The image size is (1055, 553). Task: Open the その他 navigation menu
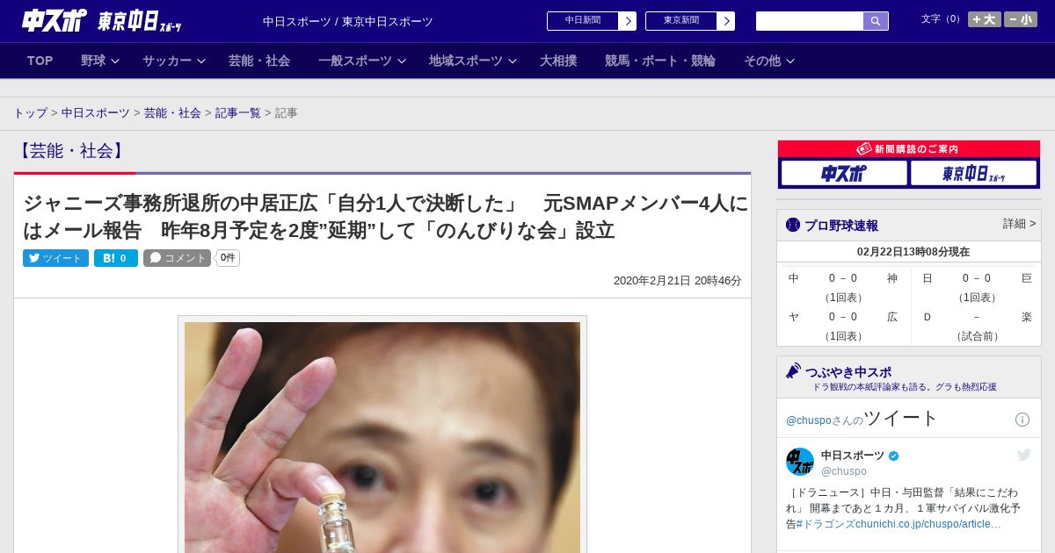pos(762,61)
